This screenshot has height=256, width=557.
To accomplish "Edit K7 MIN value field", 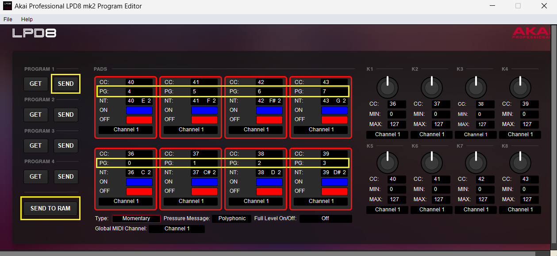I will [x=485, y=189].
